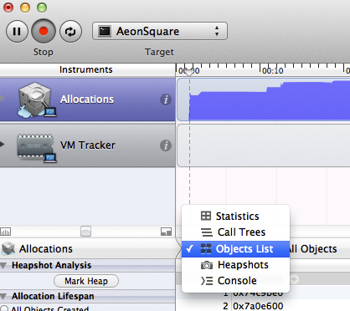Collapse the Allocation Lifespan section
Screen dimensions: 350x311
pos(3,296)
